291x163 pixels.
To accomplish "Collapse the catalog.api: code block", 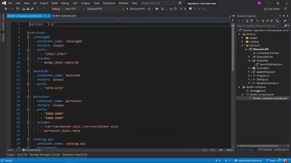I will click(x=28, y=139).
